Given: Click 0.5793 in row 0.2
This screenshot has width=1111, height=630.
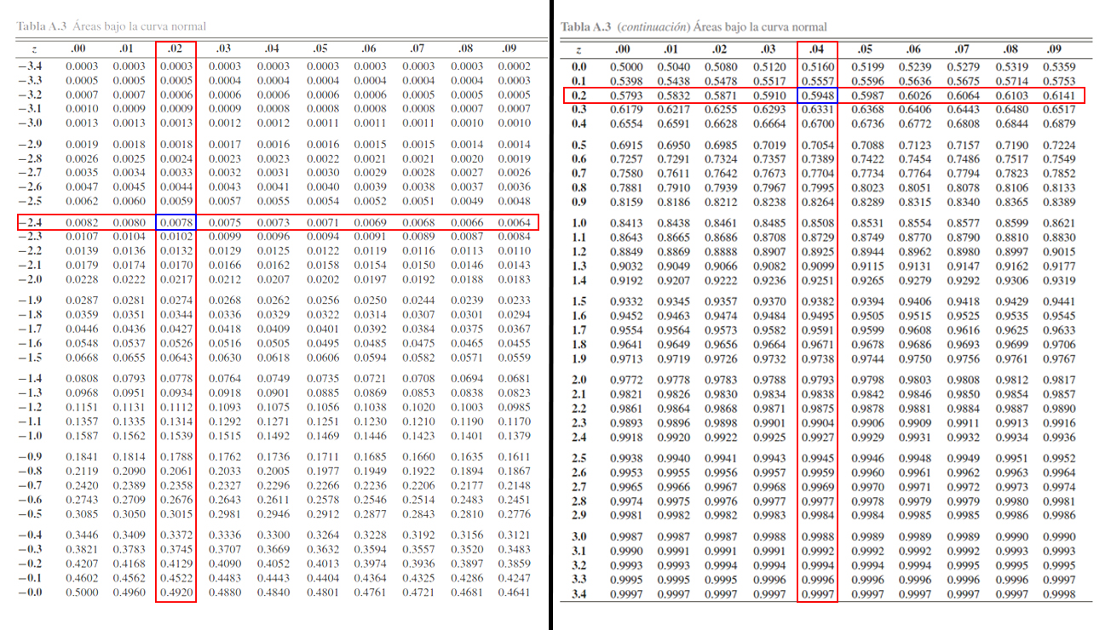Looking at the screenshot, I should [x=626, y=95].
